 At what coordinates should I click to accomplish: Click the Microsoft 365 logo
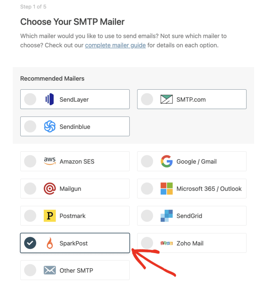point(167,189)
